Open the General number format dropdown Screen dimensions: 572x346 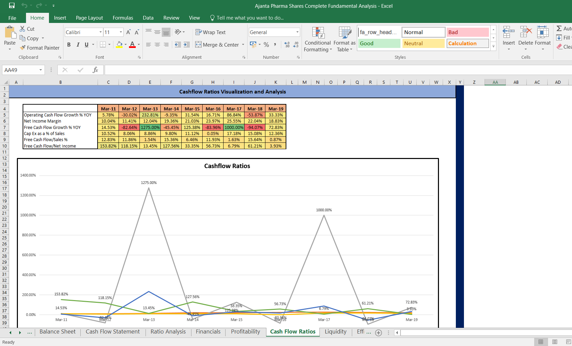(x=297, y=32)
